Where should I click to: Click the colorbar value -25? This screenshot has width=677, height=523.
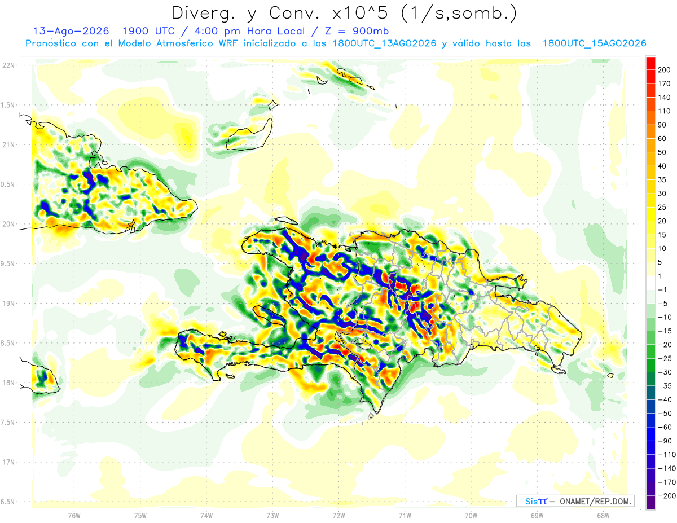tap(664, 358)
